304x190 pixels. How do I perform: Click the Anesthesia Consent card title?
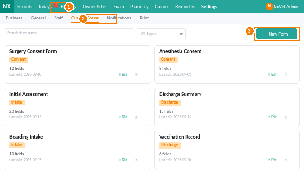(180, 51)
